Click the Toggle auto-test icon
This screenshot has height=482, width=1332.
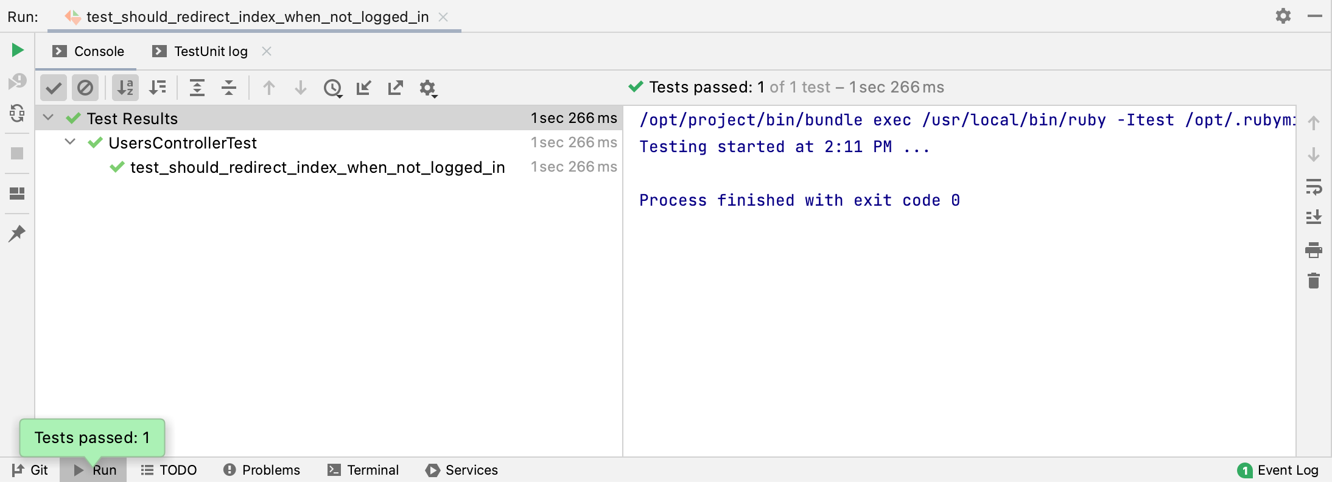coord(17,113)
